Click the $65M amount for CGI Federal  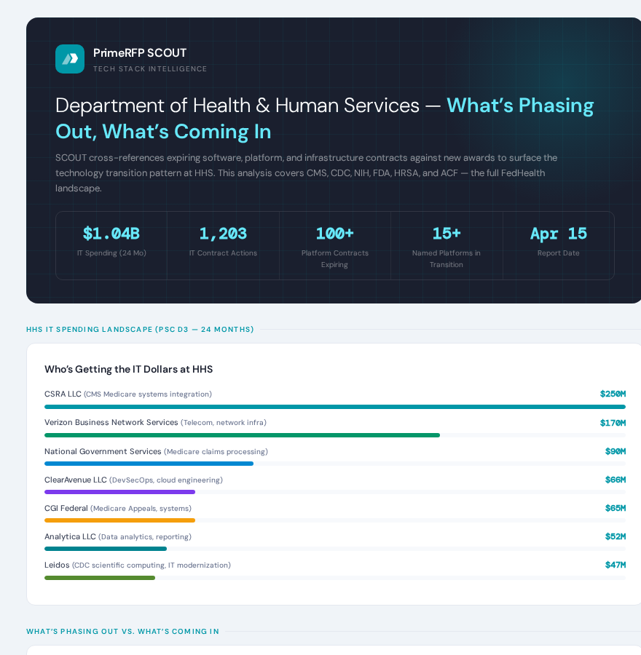[x=616, y=508]
